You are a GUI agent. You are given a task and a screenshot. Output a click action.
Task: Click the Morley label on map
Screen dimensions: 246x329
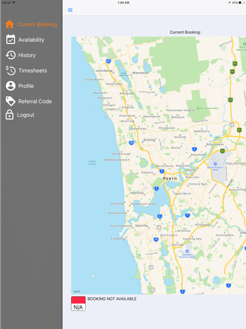click(176, 148)
